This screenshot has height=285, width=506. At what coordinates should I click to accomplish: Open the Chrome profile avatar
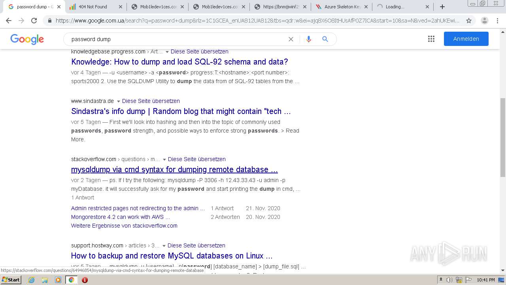(x=485, y=21)
